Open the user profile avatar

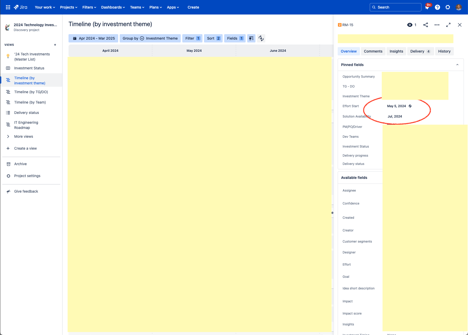tap(459, 7)
